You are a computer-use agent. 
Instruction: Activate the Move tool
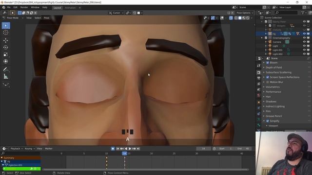tap(6, 40)
